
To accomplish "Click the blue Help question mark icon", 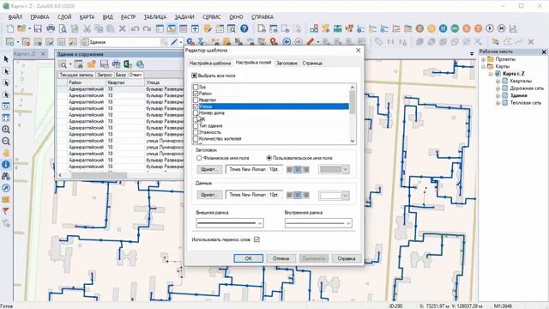I will (244, 28).
